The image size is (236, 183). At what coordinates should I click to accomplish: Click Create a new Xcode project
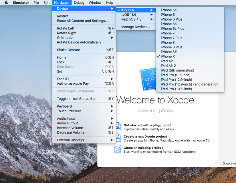point(145,136)
